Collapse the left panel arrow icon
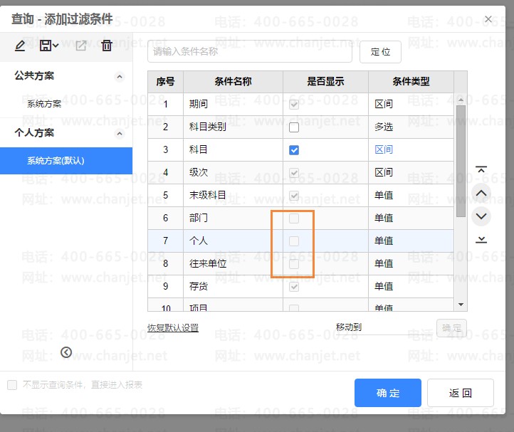Screen dimensions: 514x432 66,352
